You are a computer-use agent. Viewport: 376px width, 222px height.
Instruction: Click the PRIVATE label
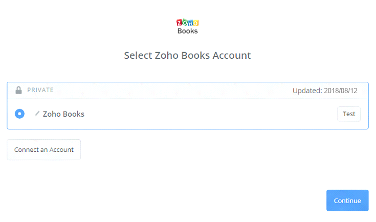[x=40, y=90]
